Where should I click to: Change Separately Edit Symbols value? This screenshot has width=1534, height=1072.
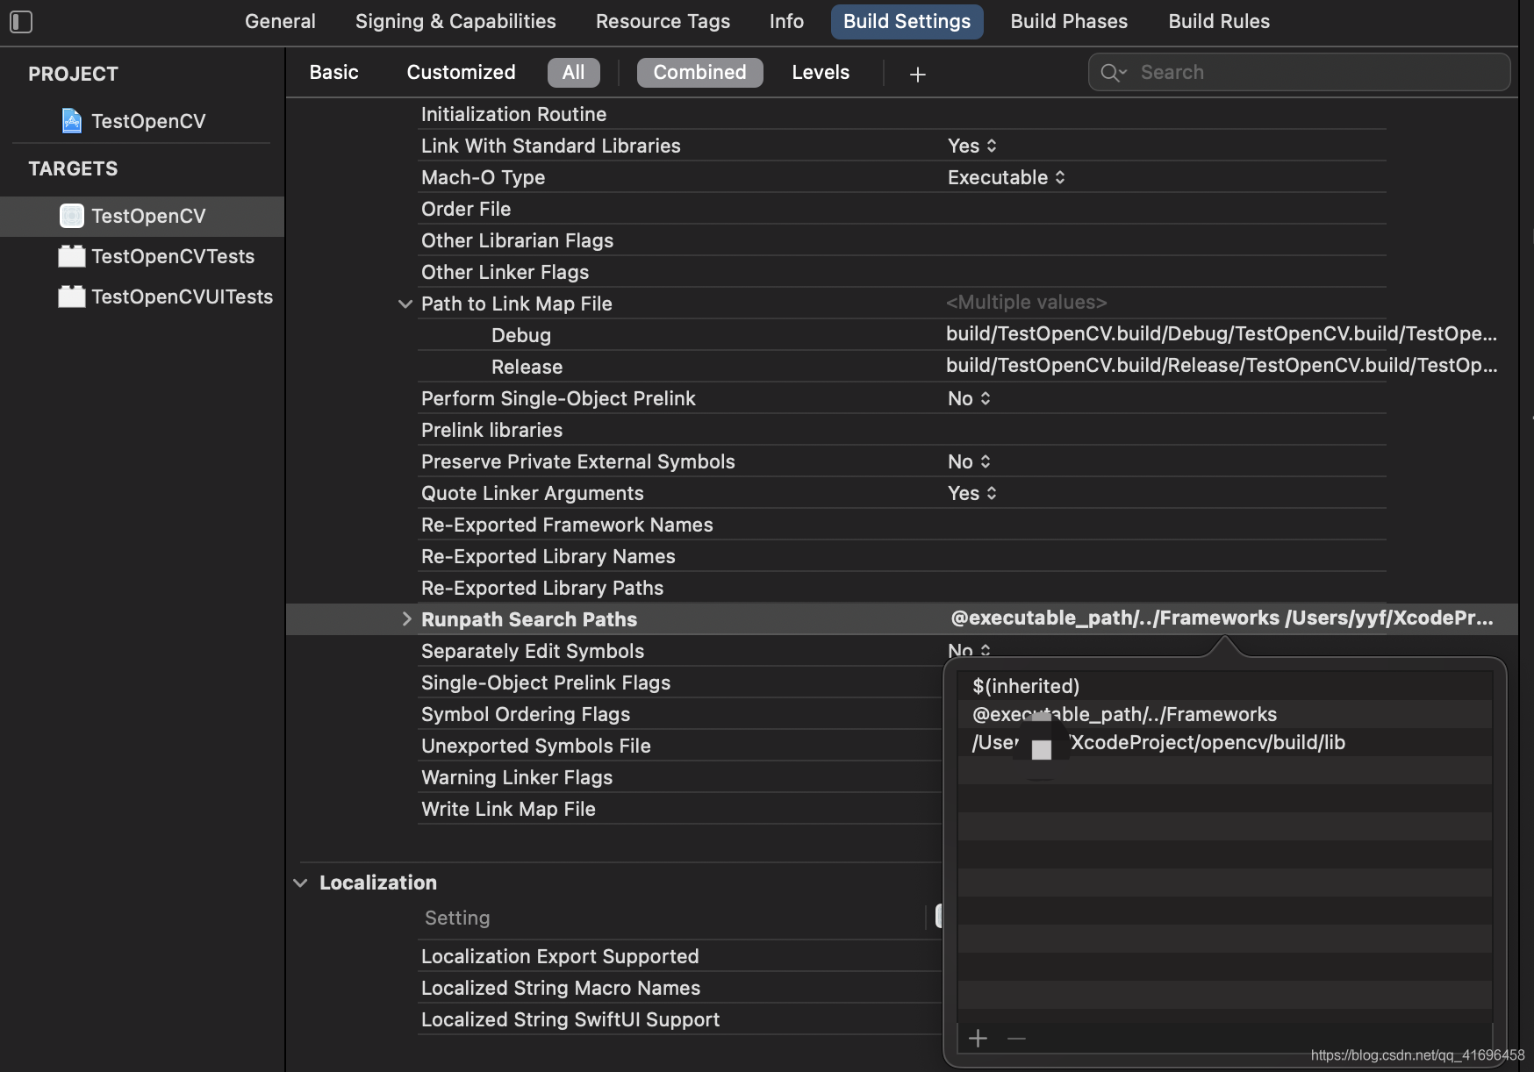point(969,650)
